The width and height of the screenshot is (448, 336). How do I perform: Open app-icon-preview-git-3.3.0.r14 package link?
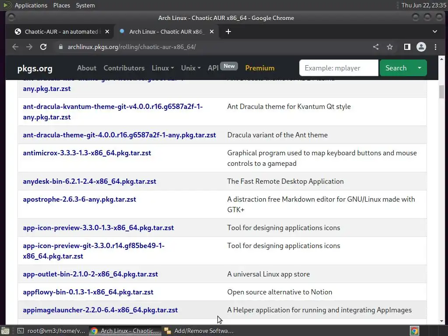94,251
